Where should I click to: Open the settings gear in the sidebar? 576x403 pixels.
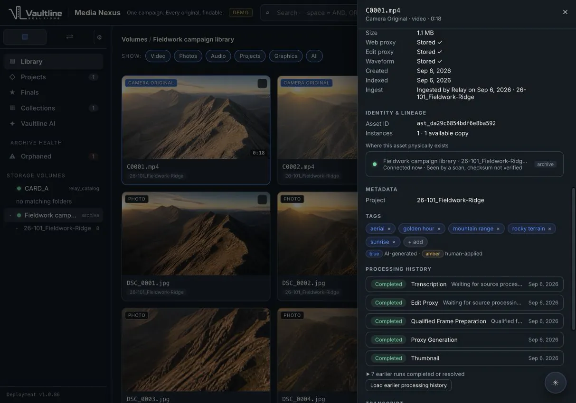[99, 37]
